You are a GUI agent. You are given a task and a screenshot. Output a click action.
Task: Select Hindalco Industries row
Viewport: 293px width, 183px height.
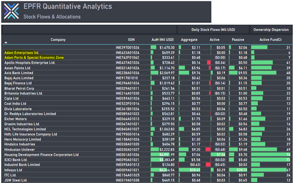click(x=147, y=144)
